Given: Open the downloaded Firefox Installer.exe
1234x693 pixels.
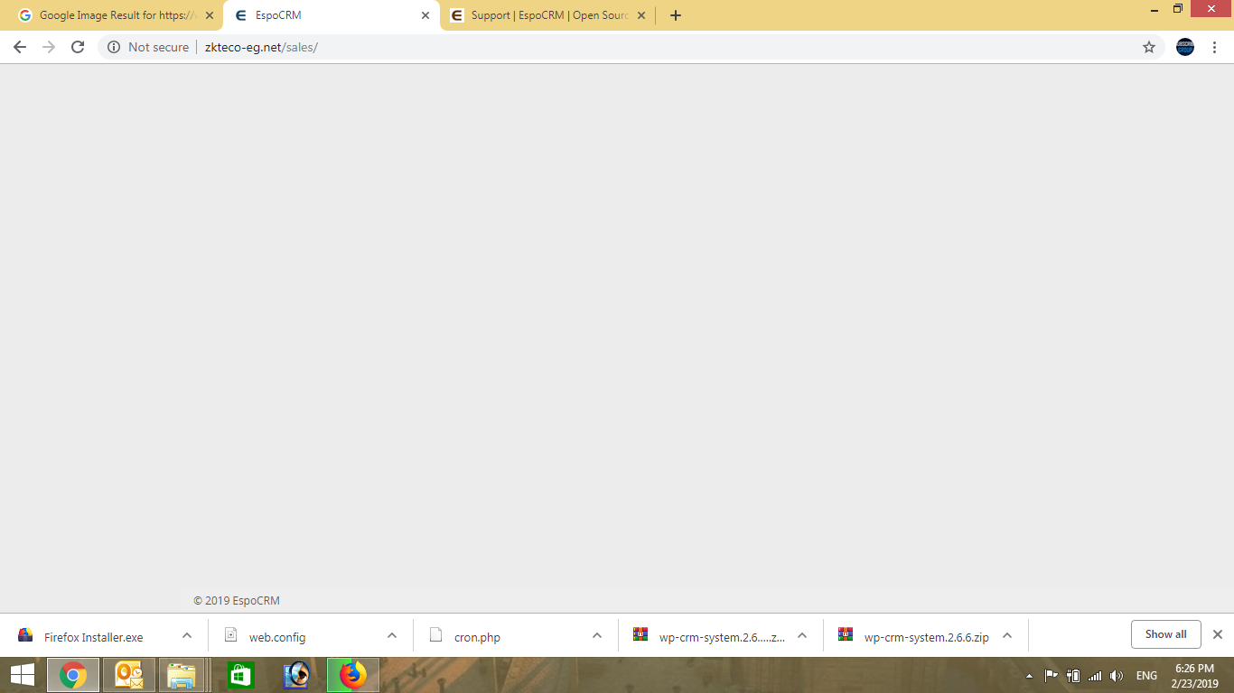Looking at the screenshot, I should click(x=93, y=637).
